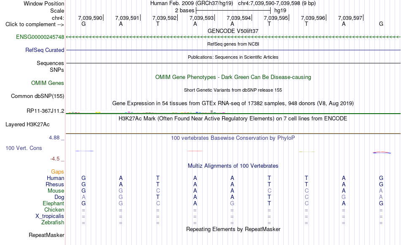Image resolution: width=401 pixels, height=245 pixels.
Task: Click the 'Click to complement -->' label
Action: coord(35,24)
